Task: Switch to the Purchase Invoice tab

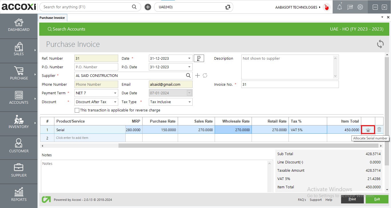Action: (x=52, y=18)
